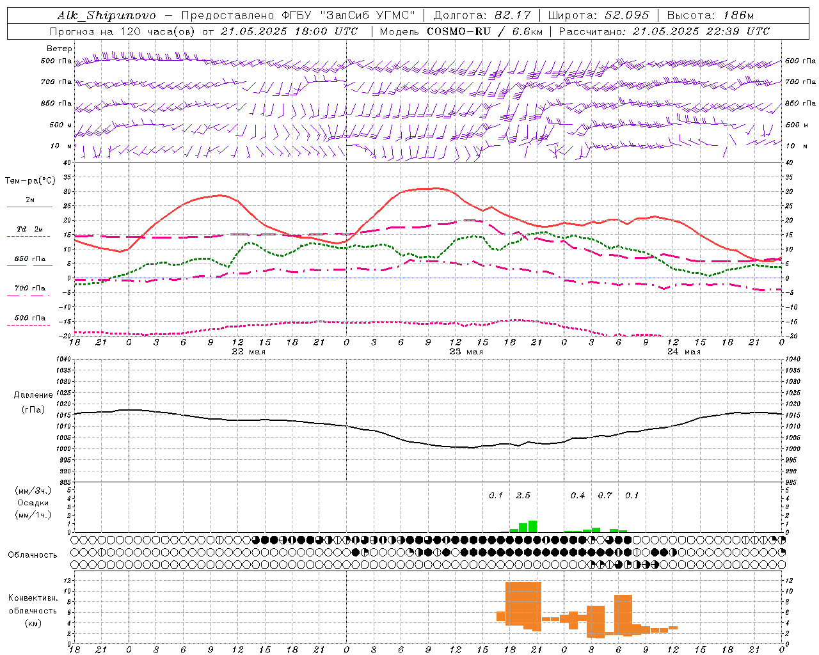
Task: Click the date label 24 мая
Action: point(683,352)
